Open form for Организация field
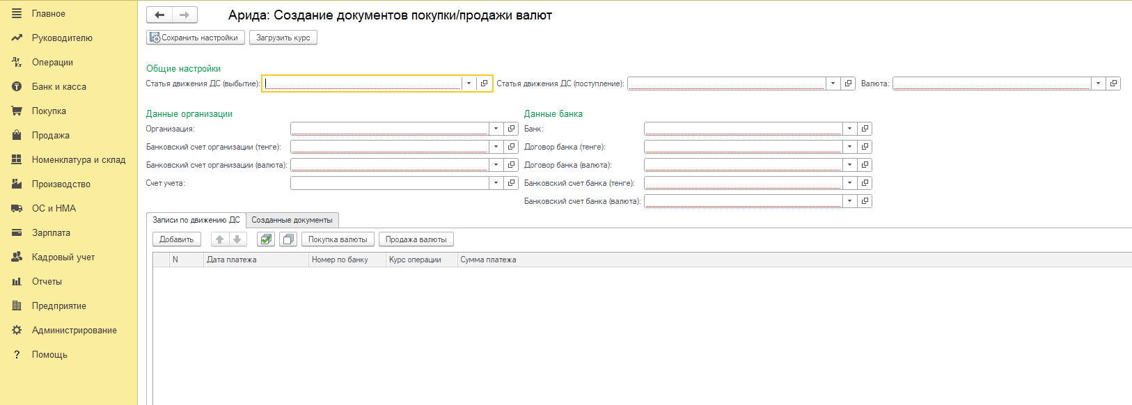1132x405 pixels. pos(512,129)
